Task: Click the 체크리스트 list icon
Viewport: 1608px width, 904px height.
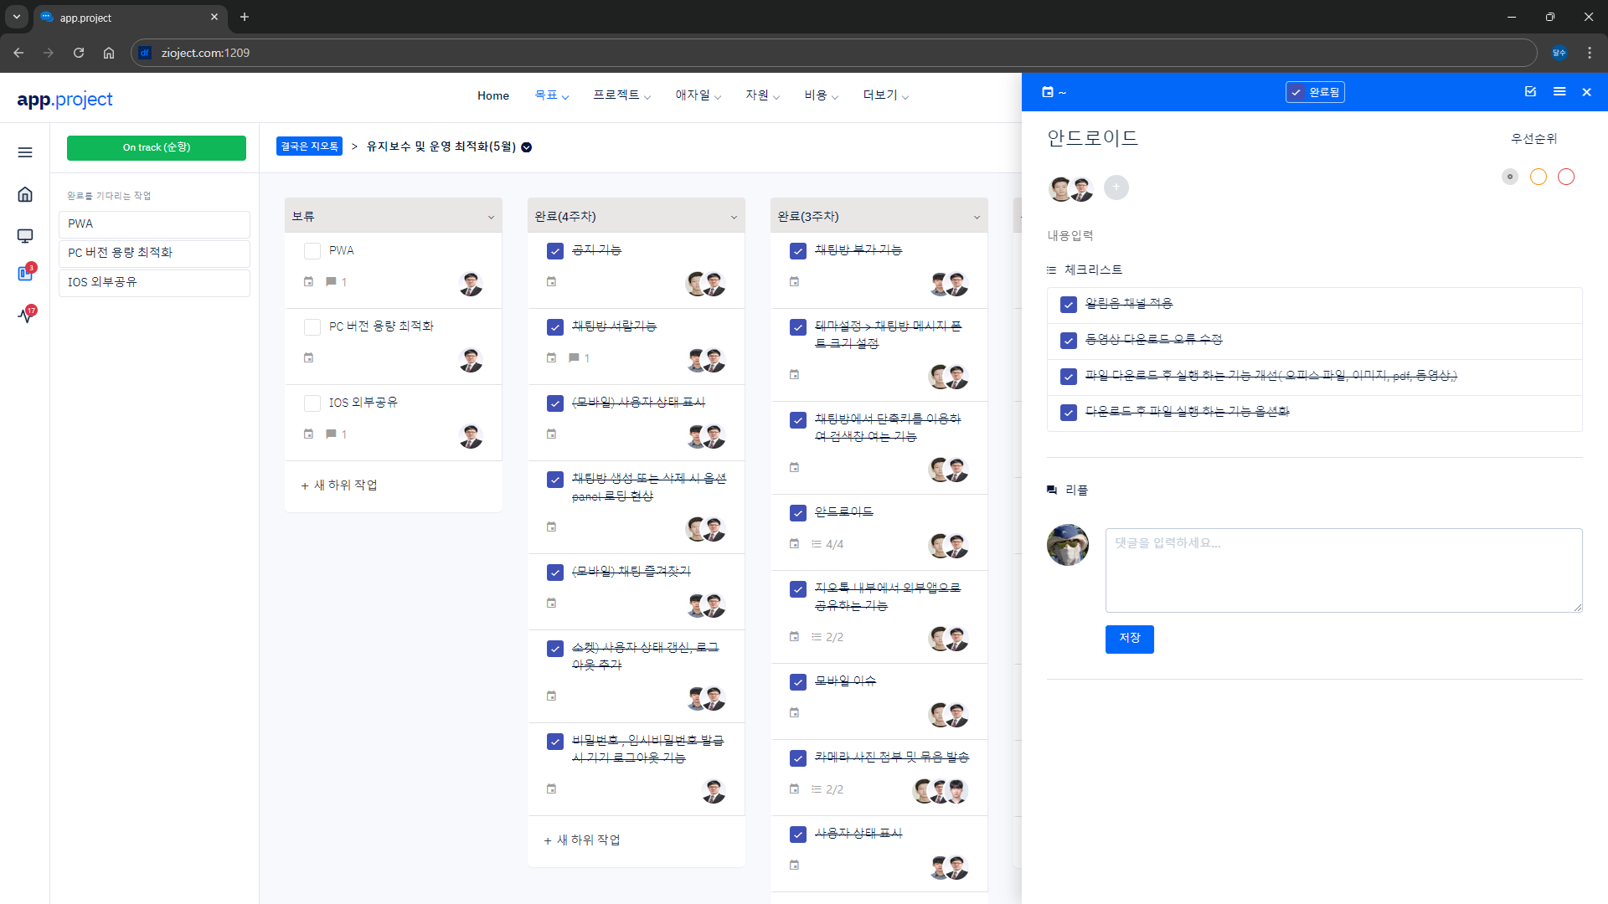Action: pyautogui.click(x=1052, y=270)
